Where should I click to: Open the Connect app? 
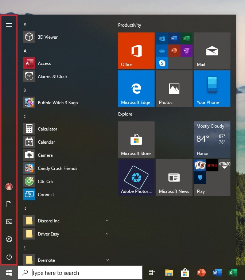[x=66, y=194]
